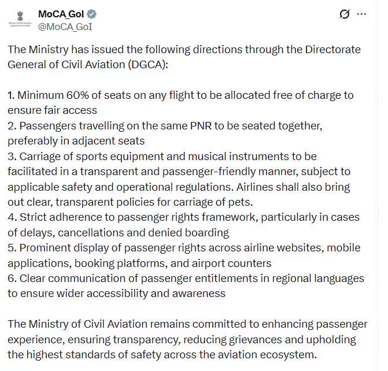Click point 5 about prominent display of rights
The image size is (388, 371).
[183, 248]
